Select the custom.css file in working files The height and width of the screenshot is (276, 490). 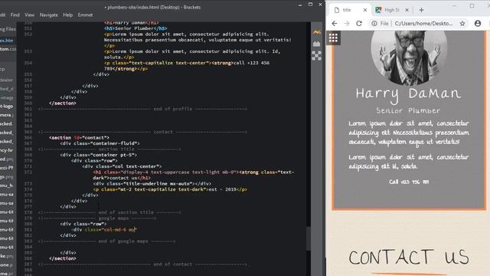8,49
